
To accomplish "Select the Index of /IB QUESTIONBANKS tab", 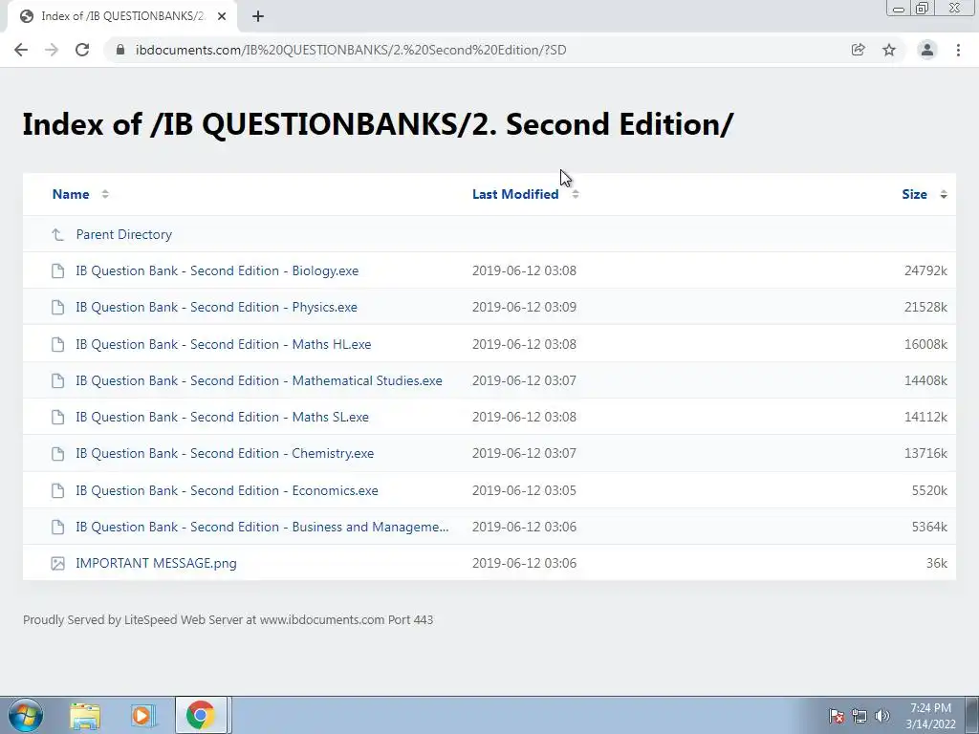I will tap(122, 17).
